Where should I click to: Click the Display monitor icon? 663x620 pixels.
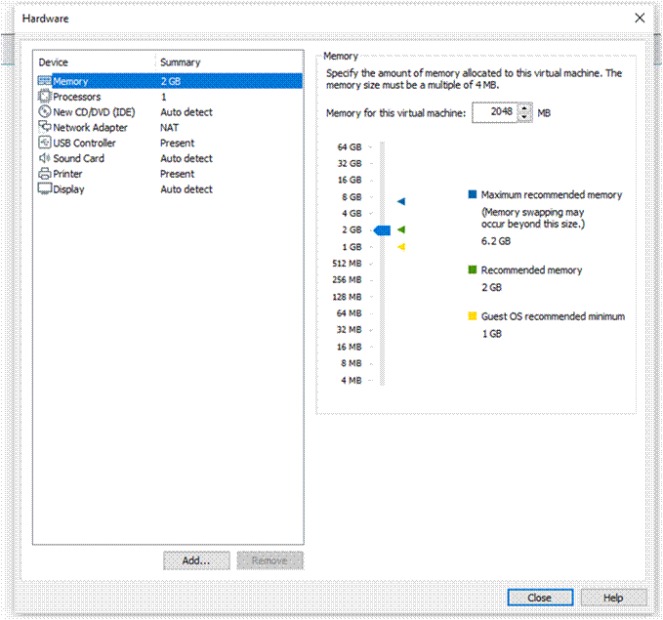click(44, 188)
